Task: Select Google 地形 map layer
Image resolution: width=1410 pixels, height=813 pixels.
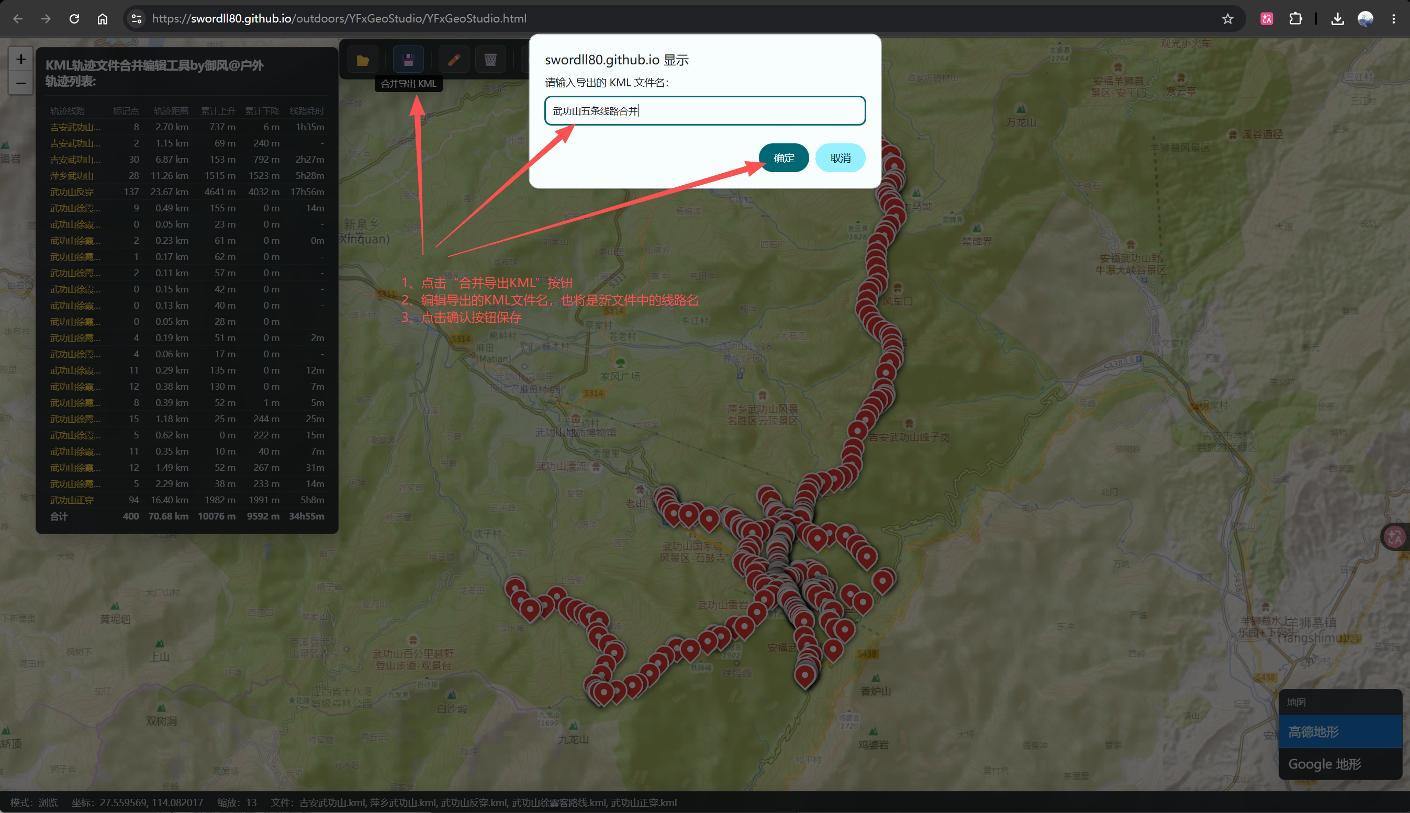Action: coord(1340,764)
